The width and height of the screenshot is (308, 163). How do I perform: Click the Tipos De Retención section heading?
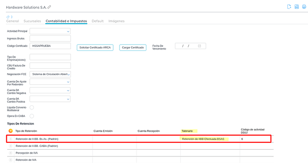click(x=21, y=124)
